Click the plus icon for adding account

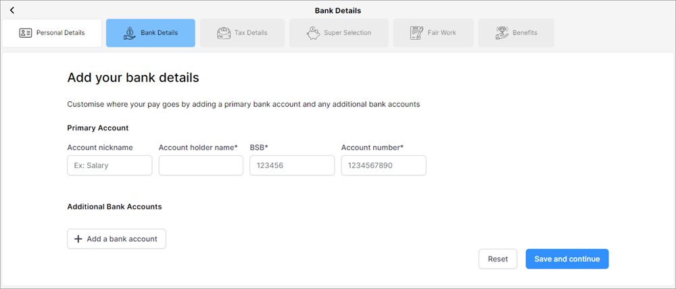click(x=78, y=238)
